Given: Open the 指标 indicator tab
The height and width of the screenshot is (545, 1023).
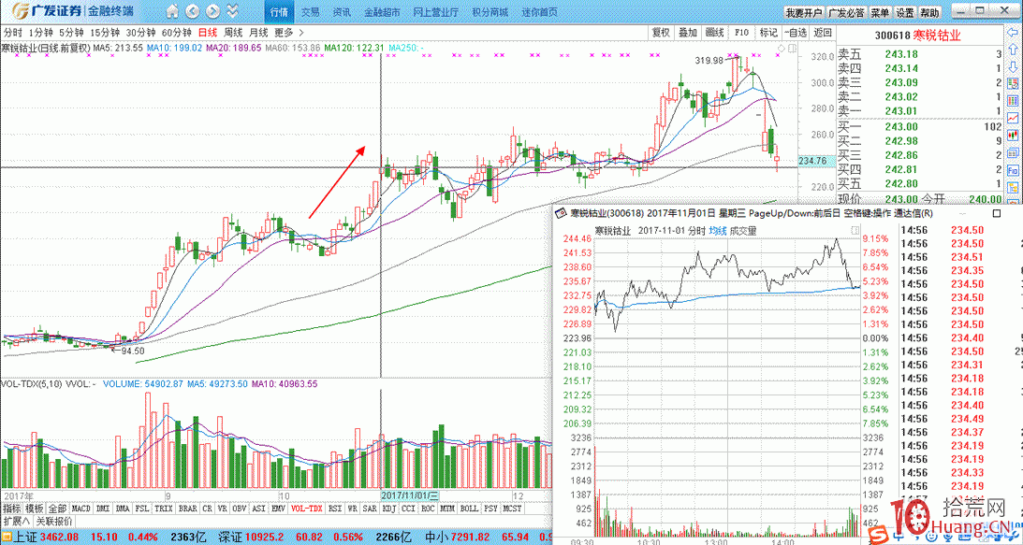Looking at the screenshot, I should [x=12, y=509].
